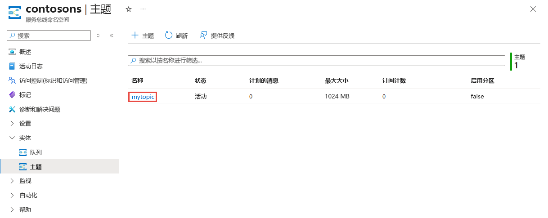Viewport: 548px width, 218px height.
Task: Collapse the sidebar with double chevron
Action: [x=112, y=36]
